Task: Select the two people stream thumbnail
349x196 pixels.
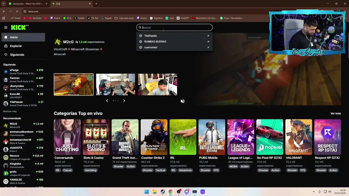Action: (x=116, y=84)
